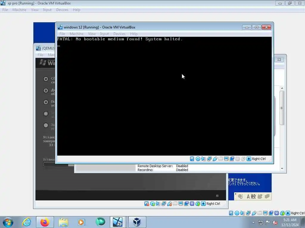Click network indicator in windows 12 status bar
305x228 pixels.
[x=209, y=159]
